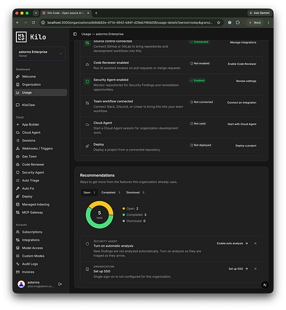Click Review settings for Security Agent
Viewport: 286px width, 310px height.
tap(246, 81)
